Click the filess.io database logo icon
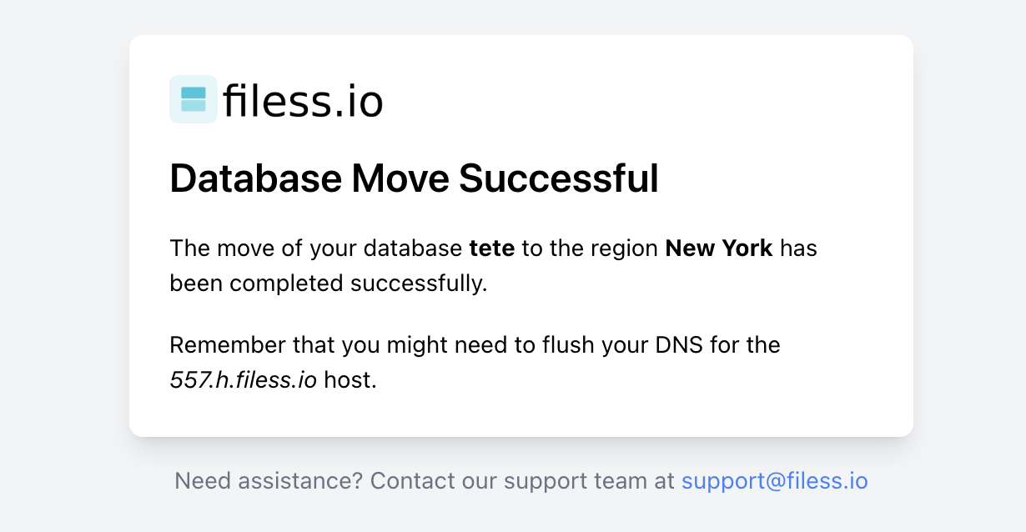The width and height of the screenshot is (1026, 532). 194,99
